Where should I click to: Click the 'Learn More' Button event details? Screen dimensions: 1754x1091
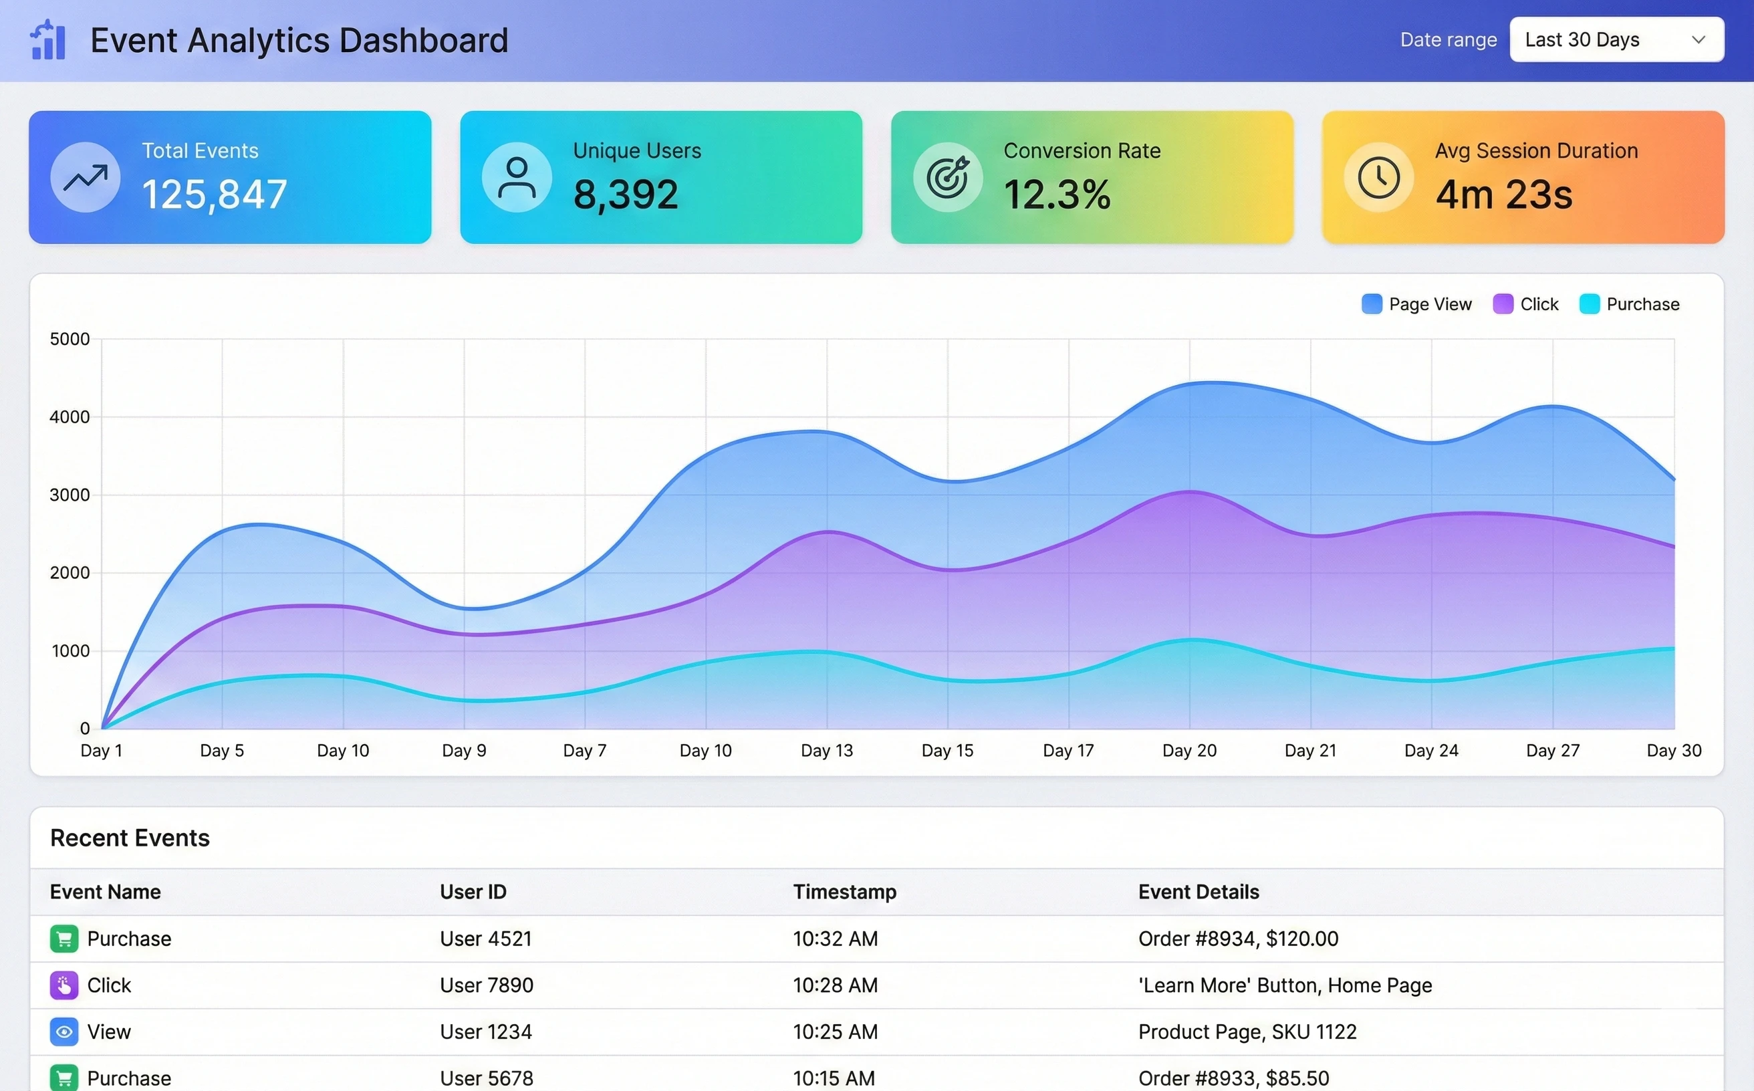1285,985
